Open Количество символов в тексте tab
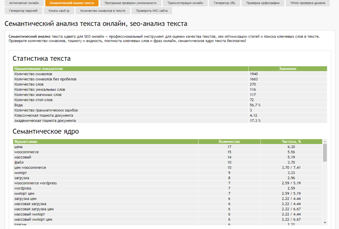This screenshot has width=339, height=229. (103, 11)
